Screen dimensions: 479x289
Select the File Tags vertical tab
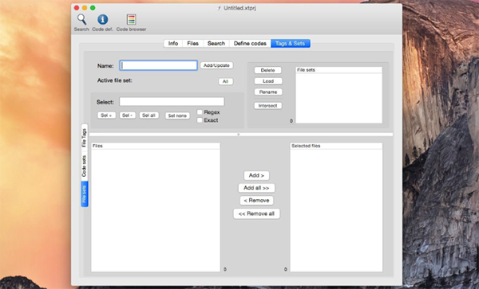pyautogui.click(x=84, y=138)
